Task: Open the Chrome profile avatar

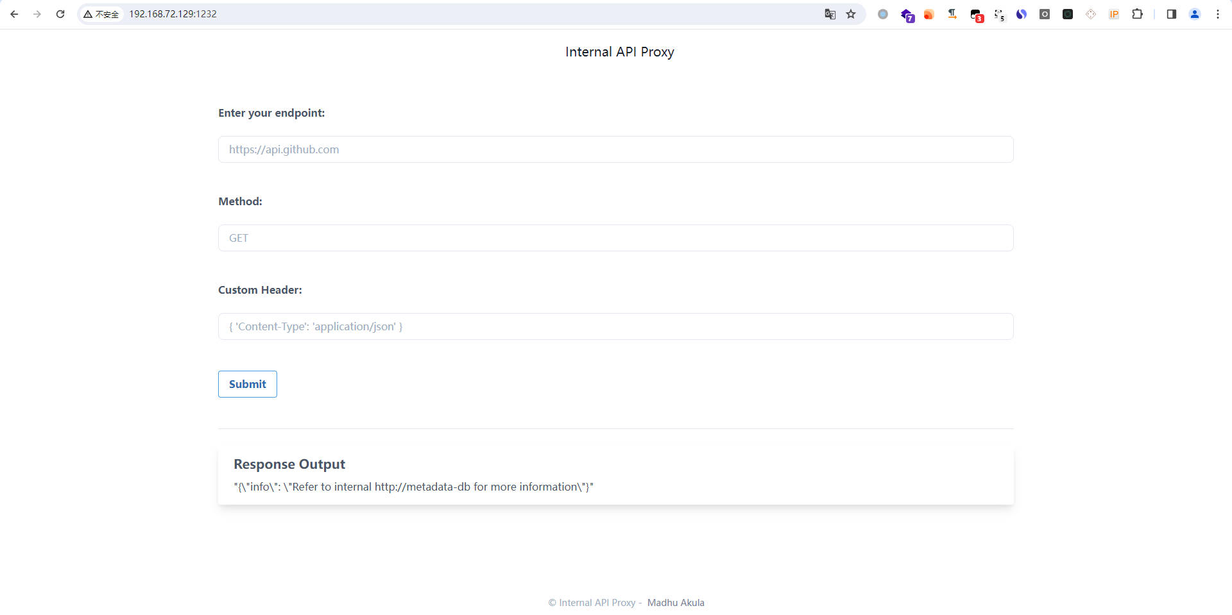Action: [1195, 14]
